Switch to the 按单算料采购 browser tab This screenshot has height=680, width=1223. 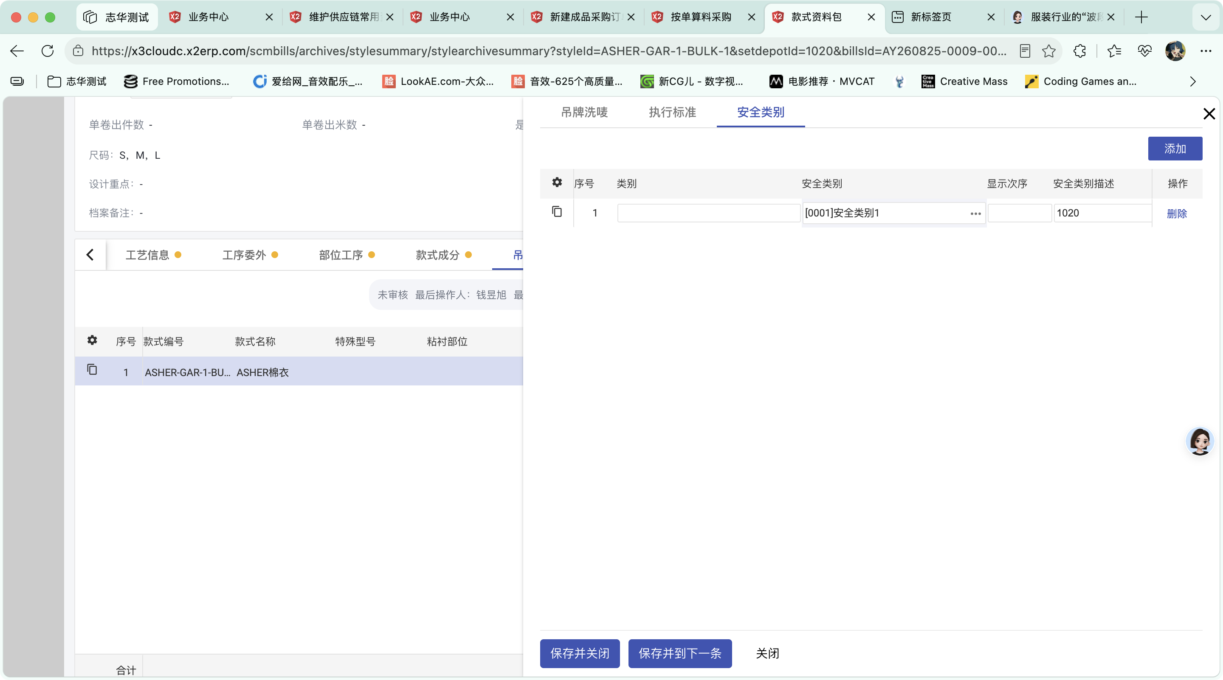(704, 17)
